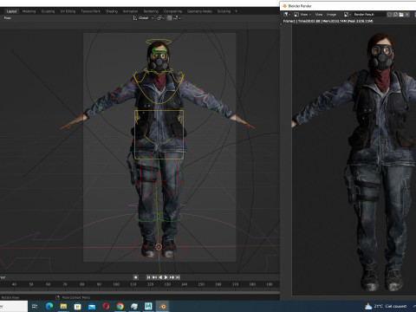Screen dimensions: 416x312
Task: Unlink the Render Result image with X
Action: [406, 14]
